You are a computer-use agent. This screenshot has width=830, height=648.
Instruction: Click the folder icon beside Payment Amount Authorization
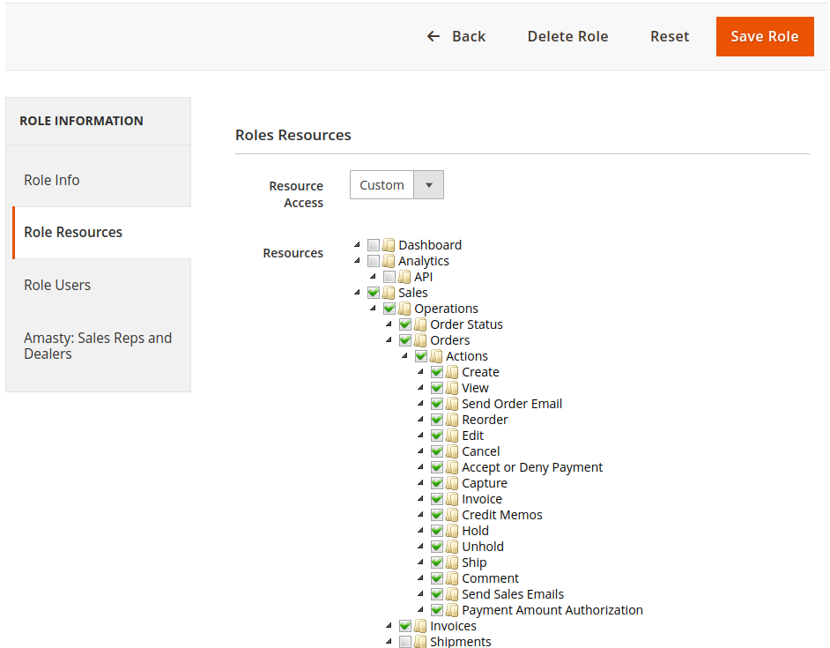(452, 610)
